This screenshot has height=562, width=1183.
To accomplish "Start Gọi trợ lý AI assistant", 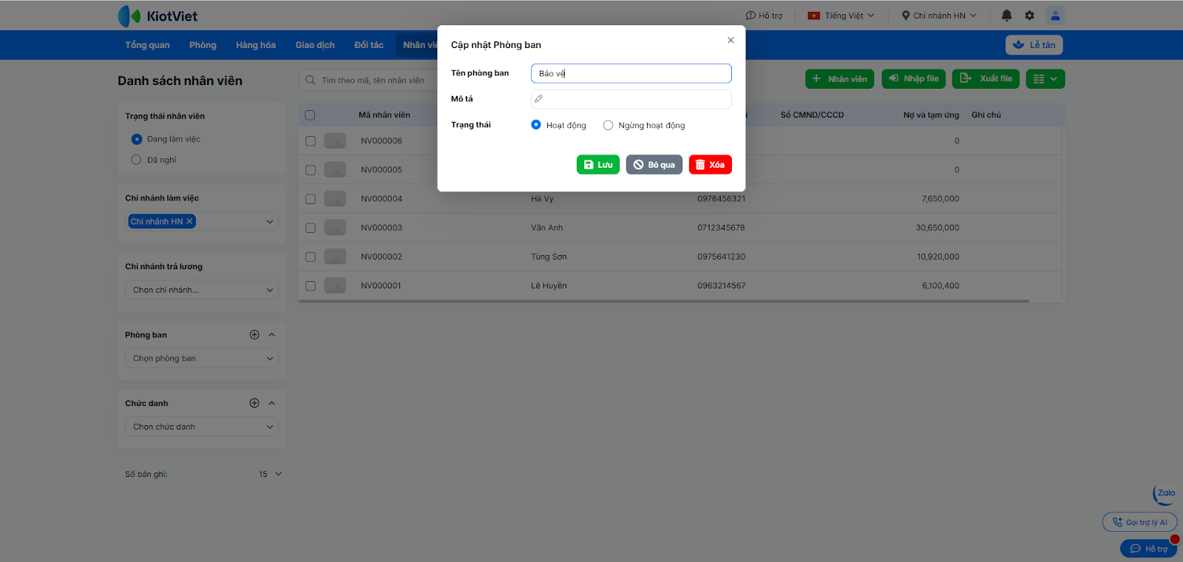I will [1139, 522].
